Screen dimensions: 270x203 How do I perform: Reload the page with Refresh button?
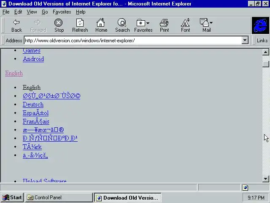click(x=80, y=25)
